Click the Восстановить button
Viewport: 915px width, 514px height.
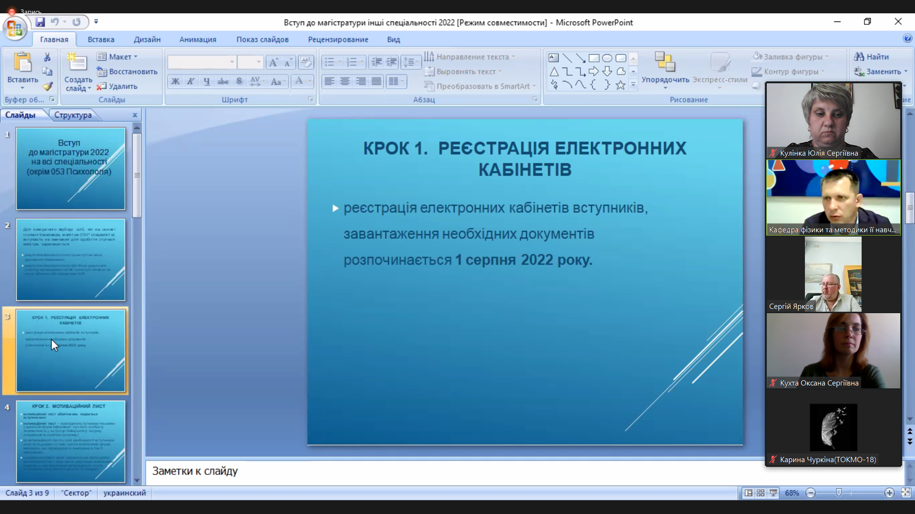[x=127, y=71]
